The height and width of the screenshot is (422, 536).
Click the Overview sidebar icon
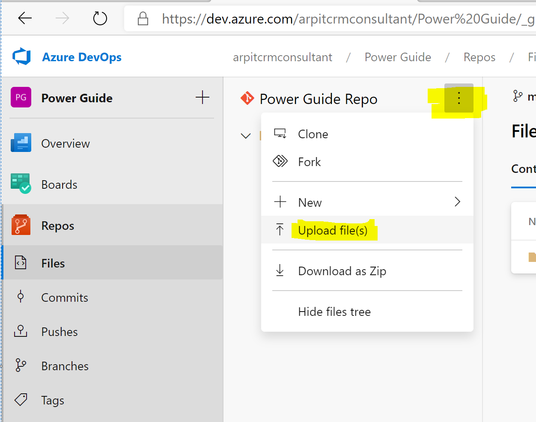click(x=21, y=143)
